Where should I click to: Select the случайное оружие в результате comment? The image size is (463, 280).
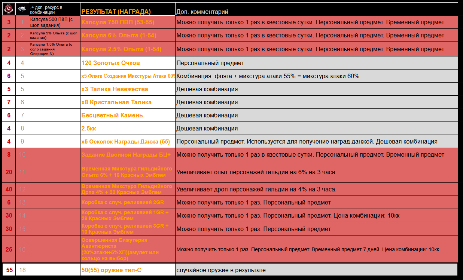click(x=221, y=270)
